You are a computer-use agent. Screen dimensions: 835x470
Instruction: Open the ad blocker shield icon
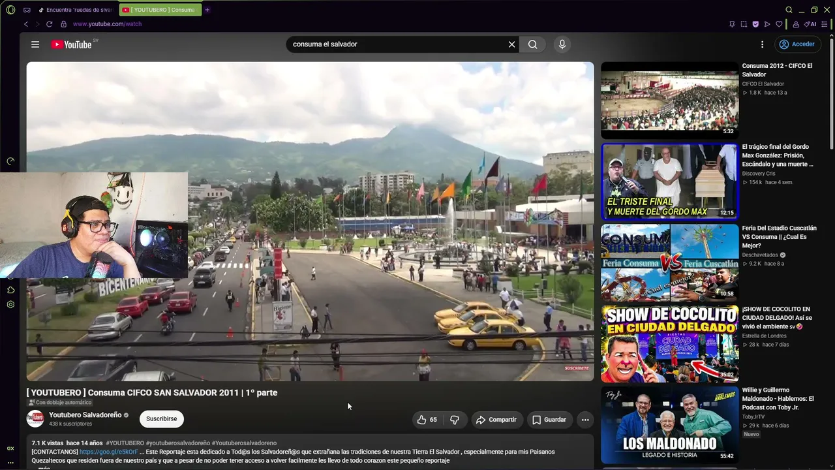pyautogui.click(x=755, y=24)
